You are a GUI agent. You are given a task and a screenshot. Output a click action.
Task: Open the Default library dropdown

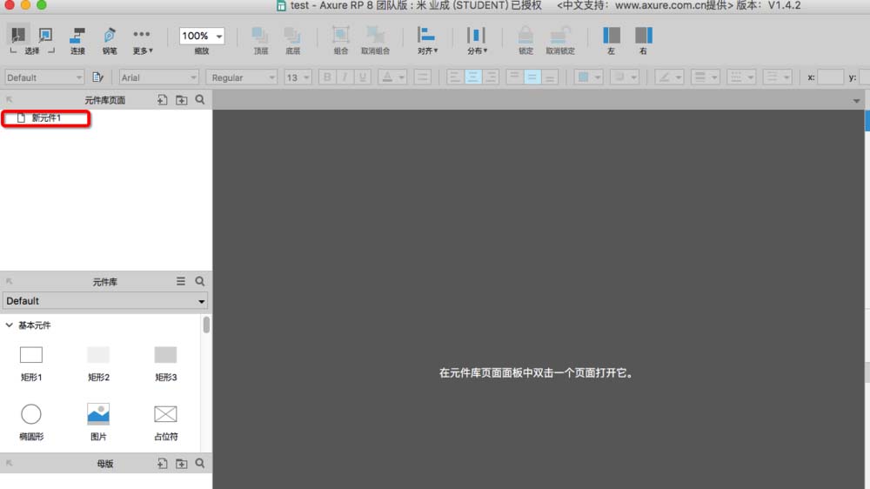coord(105,301)
